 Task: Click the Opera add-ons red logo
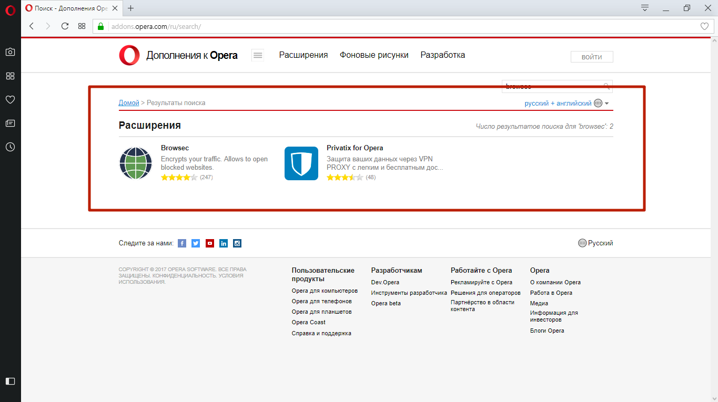pos(129,55)
